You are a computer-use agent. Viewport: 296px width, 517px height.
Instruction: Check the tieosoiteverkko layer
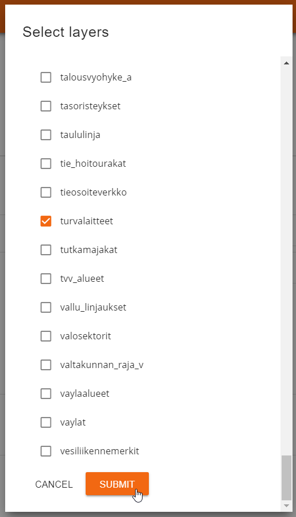(46, 192)
